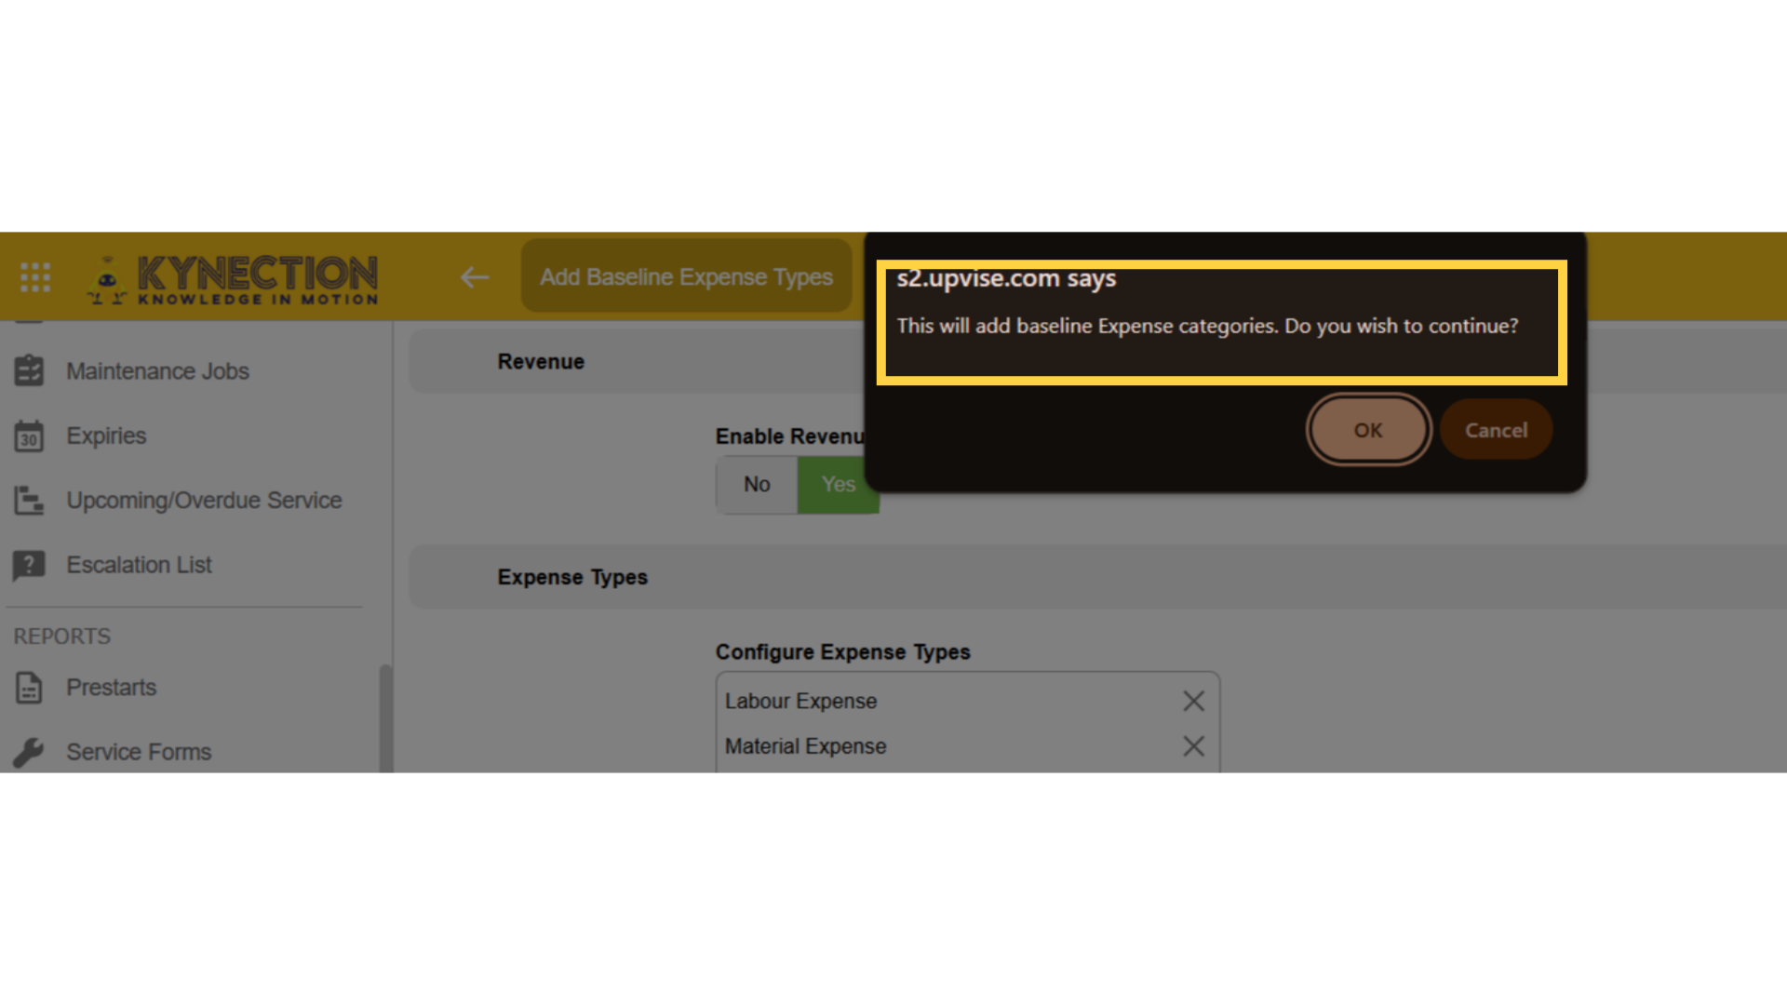
Task: Click the REPORTS section label
Action: coord(62,636)
